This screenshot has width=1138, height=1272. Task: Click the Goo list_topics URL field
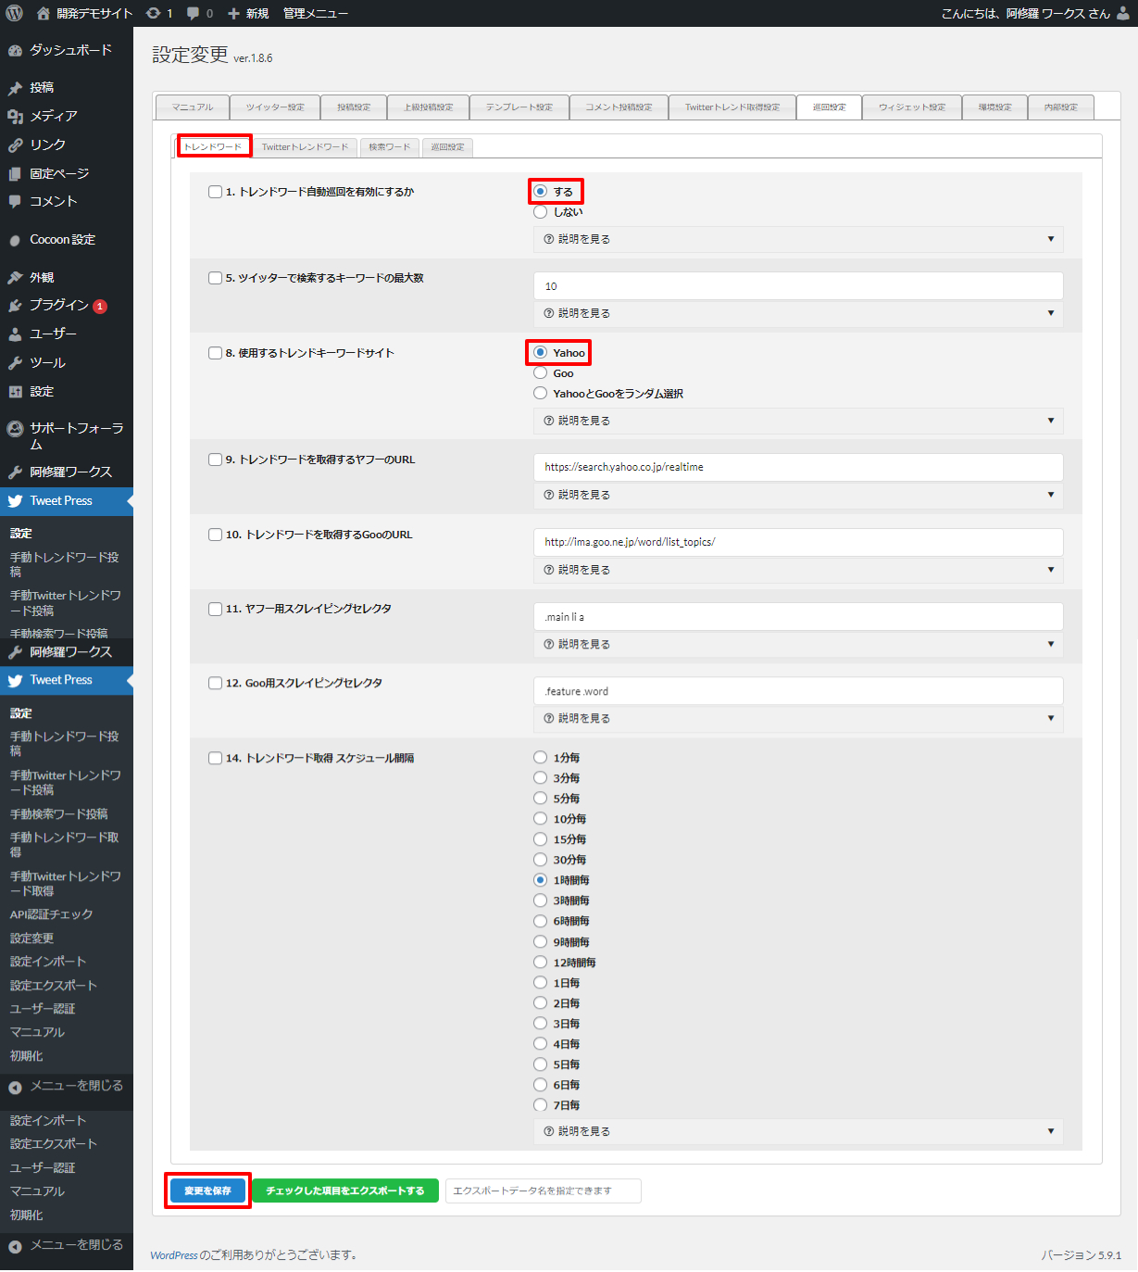pyautogui.click(x=798, y=542)
